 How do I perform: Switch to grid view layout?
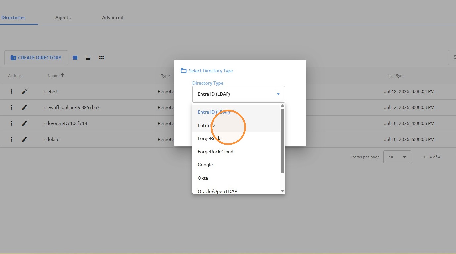[x=101, y=58]
